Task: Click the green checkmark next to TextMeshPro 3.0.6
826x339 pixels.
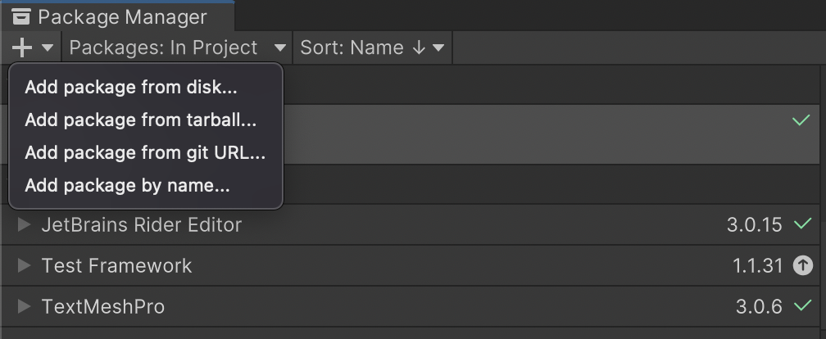Action: [x=802, y=305]
